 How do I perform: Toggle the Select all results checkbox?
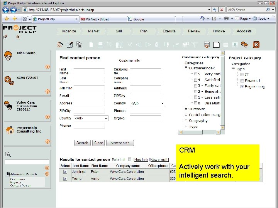[130, 159]
